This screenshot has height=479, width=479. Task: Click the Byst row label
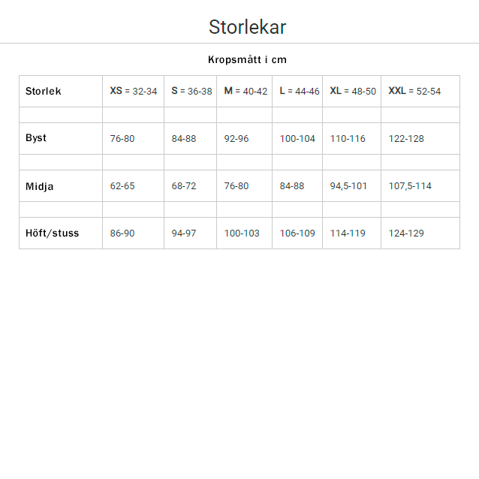tap(36, 138)
